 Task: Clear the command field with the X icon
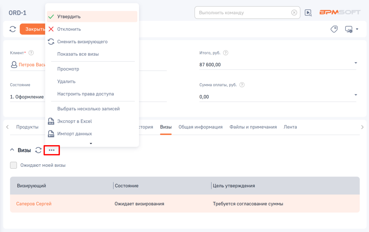pos(294,13)
